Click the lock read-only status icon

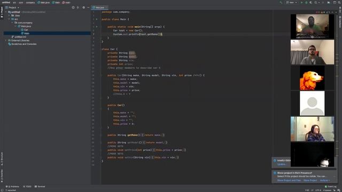point(335,190)
